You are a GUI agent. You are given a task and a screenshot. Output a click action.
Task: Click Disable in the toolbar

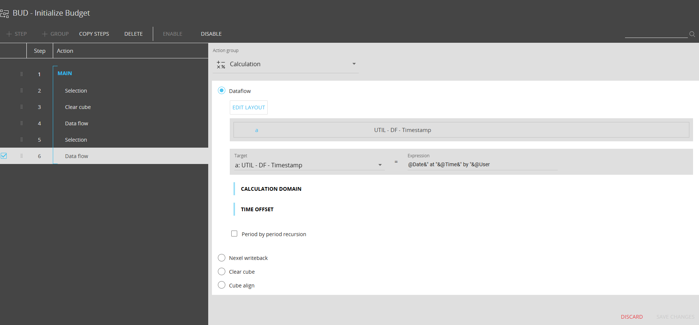point(211,34)
